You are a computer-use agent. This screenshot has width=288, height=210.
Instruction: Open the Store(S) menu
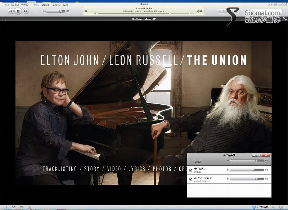pos(46,5)
